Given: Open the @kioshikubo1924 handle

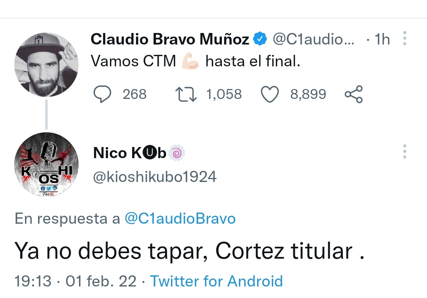Looking at the screenshot, I should tap(154, 177).
